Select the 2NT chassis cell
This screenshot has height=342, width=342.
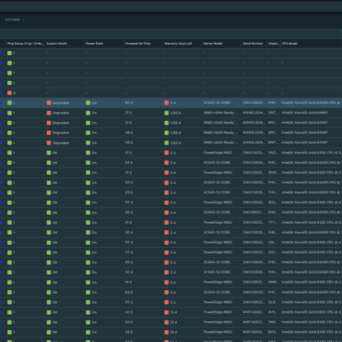[x=273, y=133]
